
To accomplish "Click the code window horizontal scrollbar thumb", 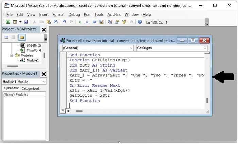I will tap(79, 111).
